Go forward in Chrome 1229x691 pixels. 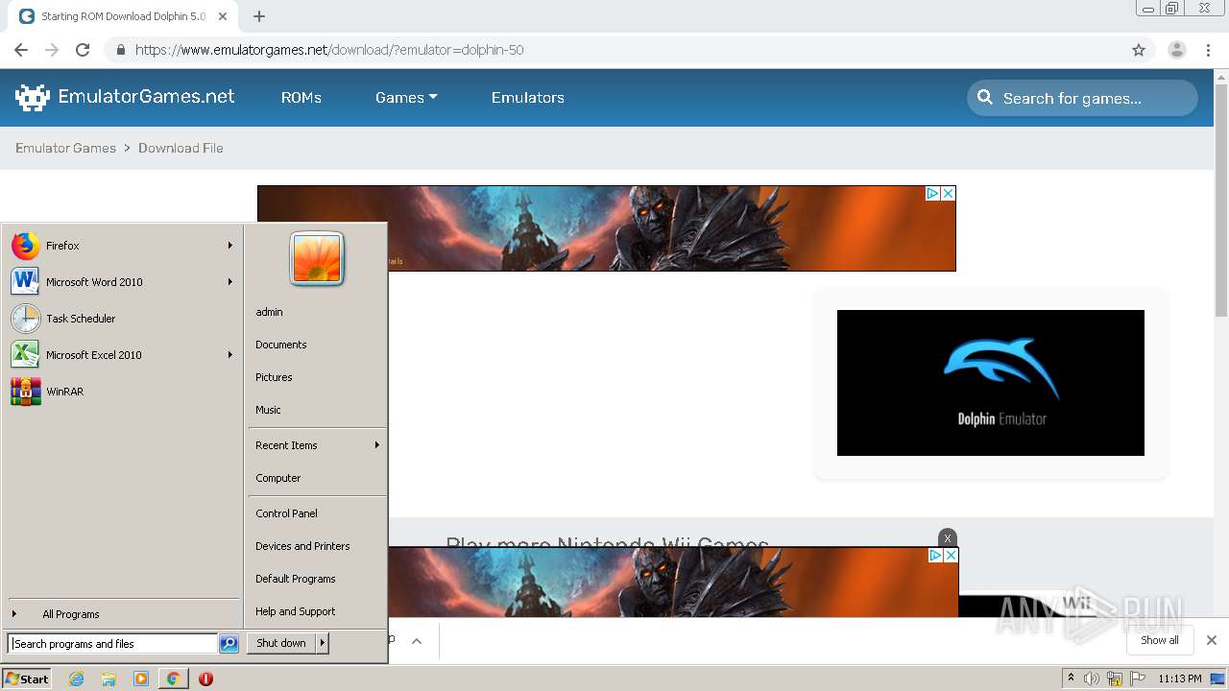tap(52, 50)
